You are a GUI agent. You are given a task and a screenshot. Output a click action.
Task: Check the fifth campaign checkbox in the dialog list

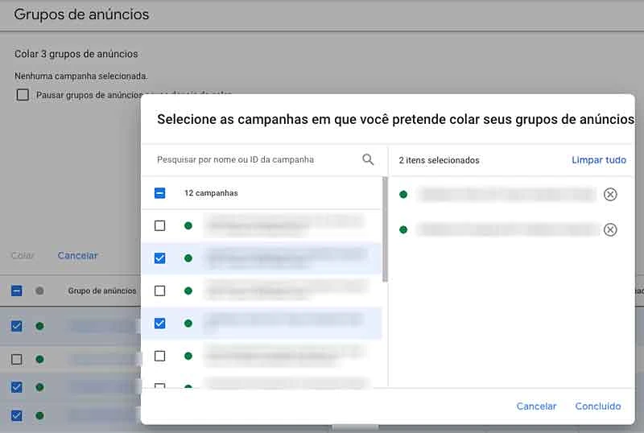(159, 356)
